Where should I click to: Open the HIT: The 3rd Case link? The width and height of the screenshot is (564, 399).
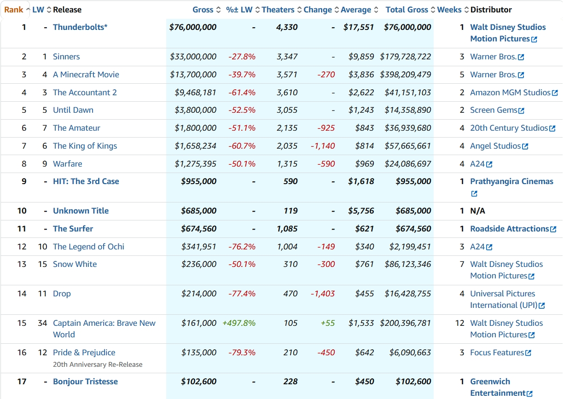pyautogui.click(x=86, y=181)
